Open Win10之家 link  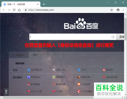[35, 91]
